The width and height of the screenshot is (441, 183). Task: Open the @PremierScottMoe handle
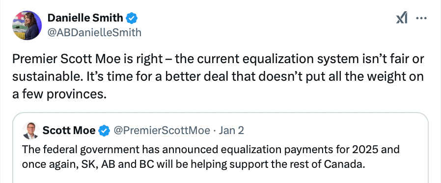(x=162, y=131)
